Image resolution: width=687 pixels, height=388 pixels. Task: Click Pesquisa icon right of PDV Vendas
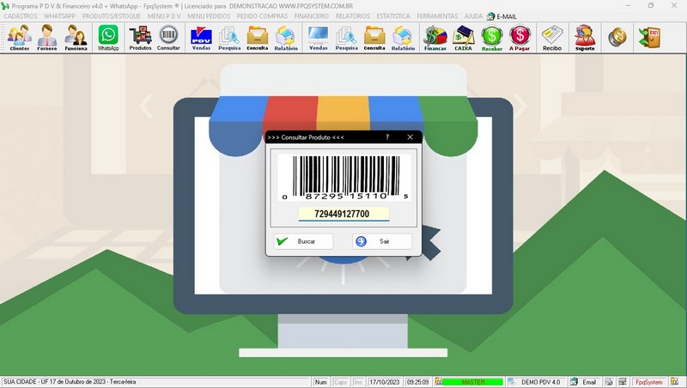229,38
